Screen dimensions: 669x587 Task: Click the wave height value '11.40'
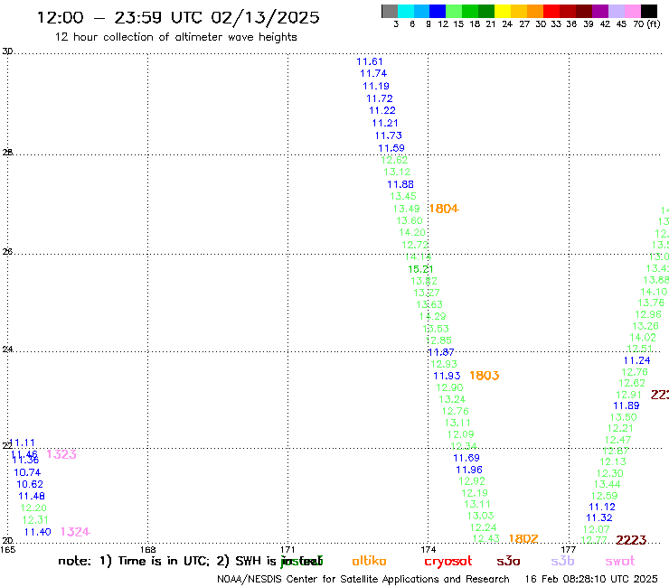pyautogui.click(x=38, y=532)
